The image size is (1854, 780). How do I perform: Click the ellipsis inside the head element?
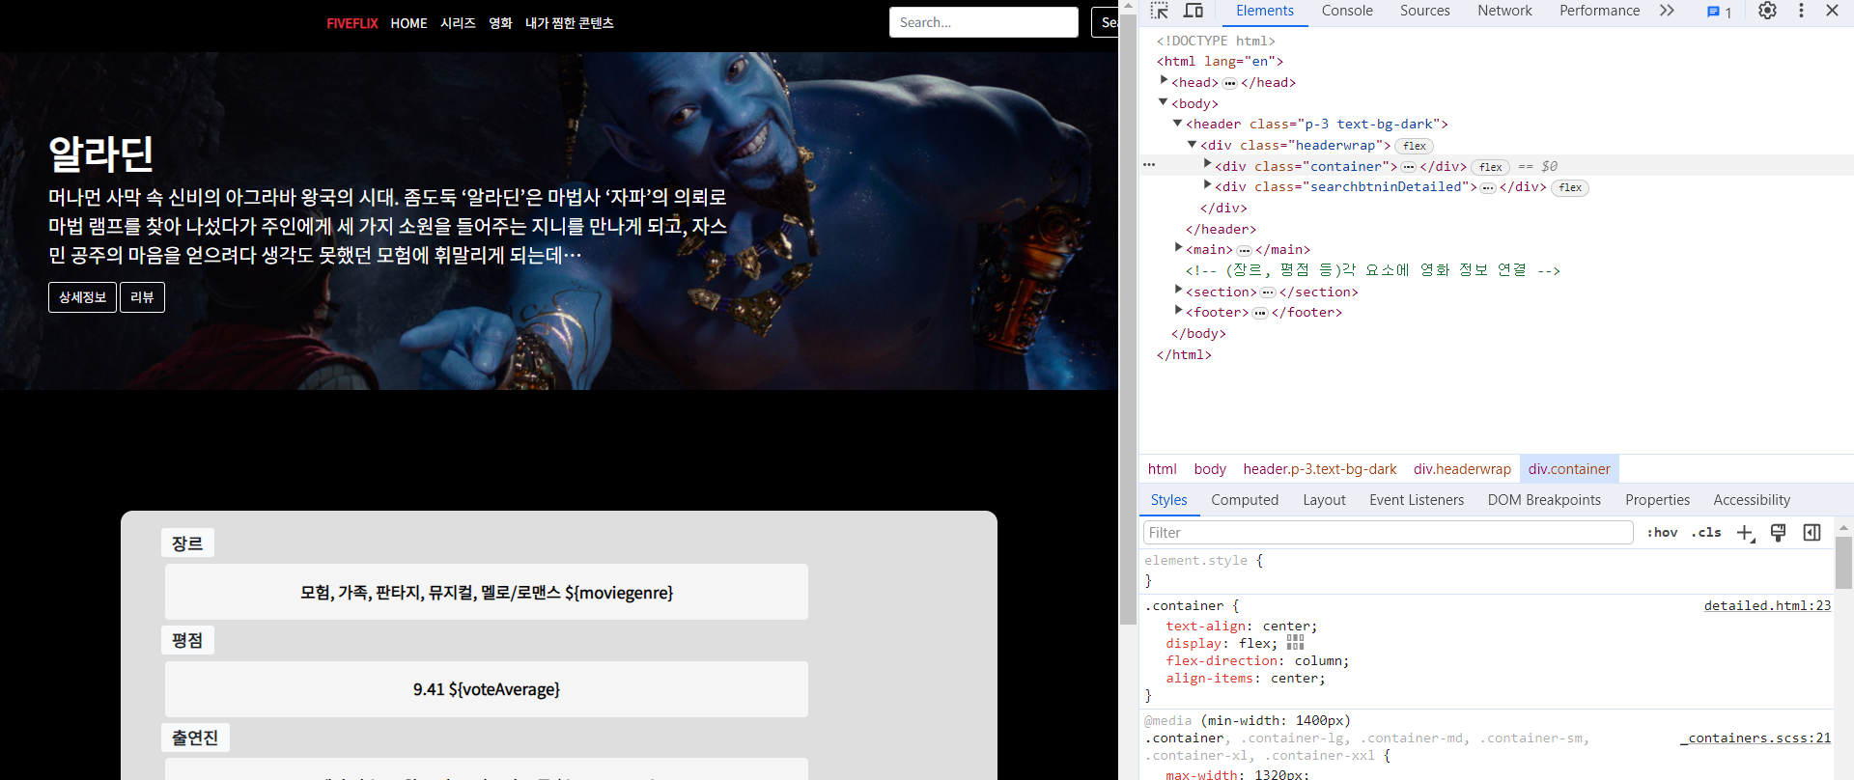(1229, 83)
